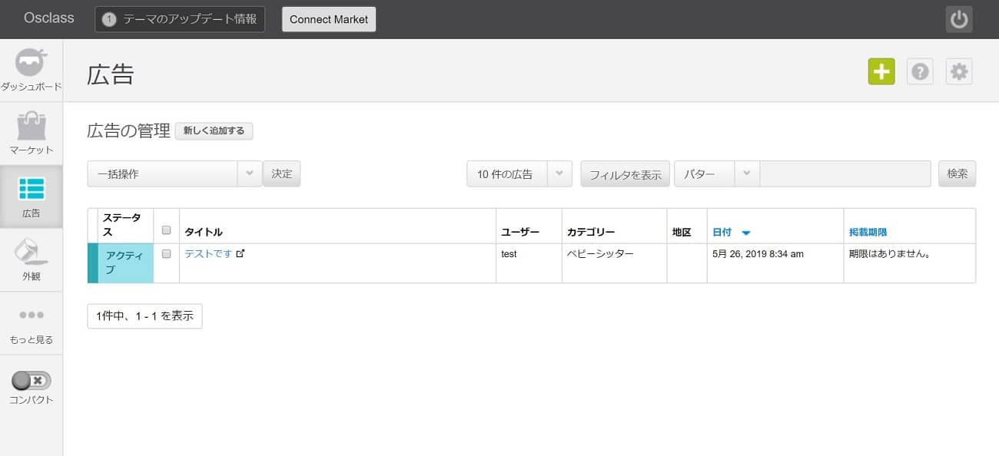Expand the もっと見る sidebar menu

[x=31, y=323]
